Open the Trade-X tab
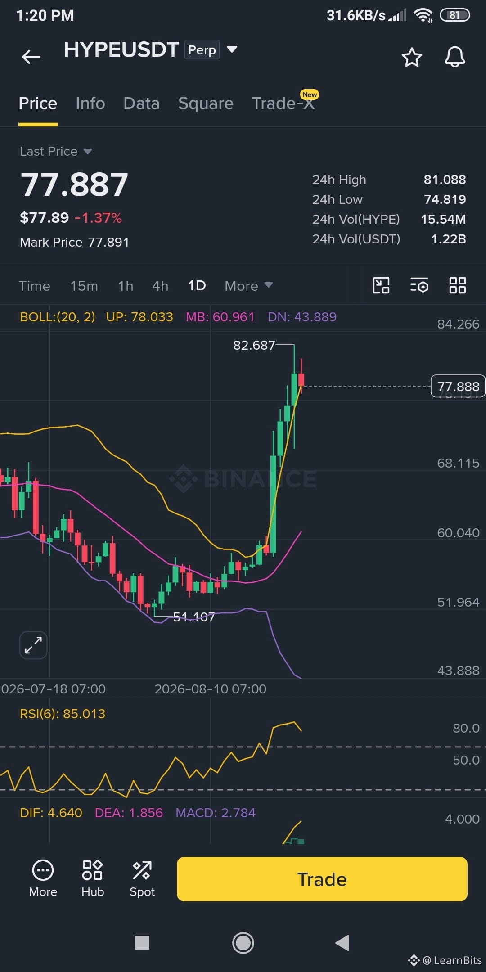Viewport: 486px width, 972px height. click(283, 103)
